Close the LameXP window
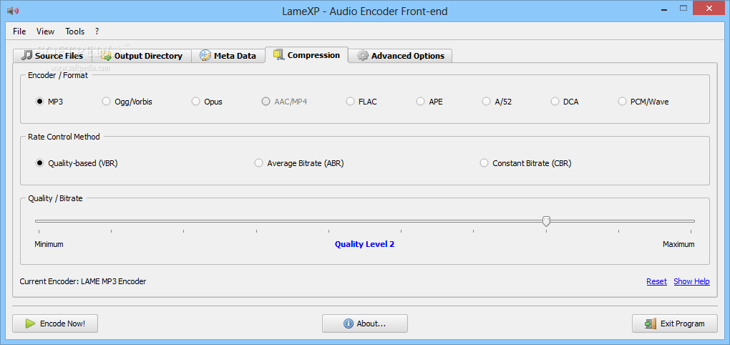This screenshot has height=345, width=730. coord(709,9)
